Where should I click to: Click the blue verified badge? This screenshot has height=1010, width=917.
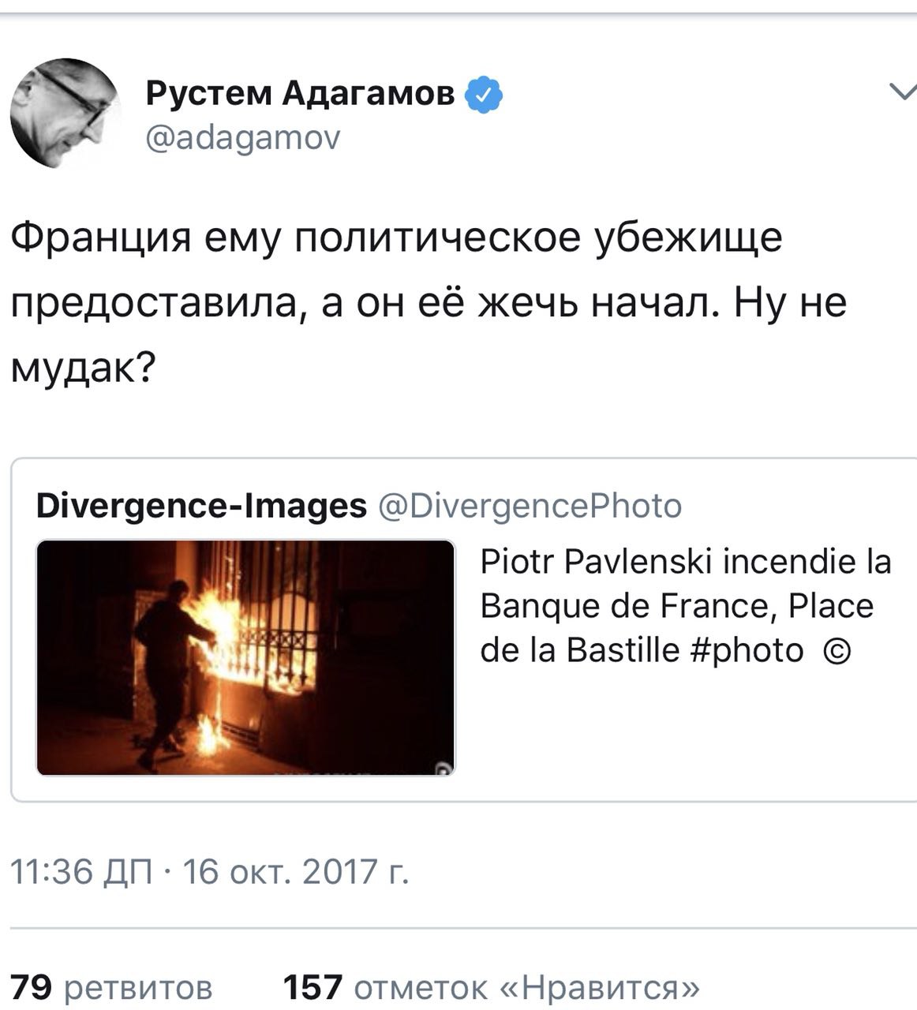pyautogui.click(x=483, y=95)
